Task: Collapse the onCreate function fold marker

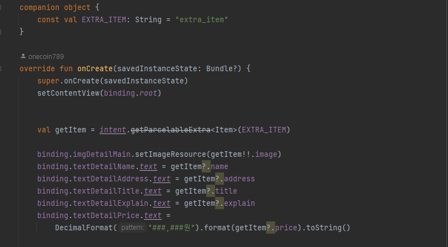Action: [x=1, y=68]
